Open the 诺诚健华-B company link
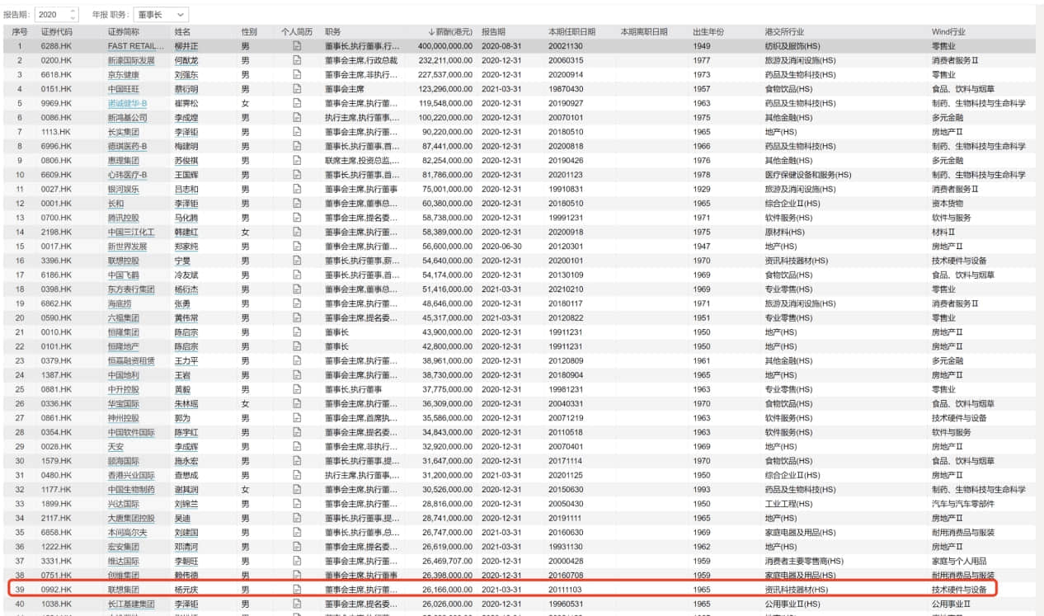Viewport: 1044px width, 616px height. tap(128, 103)
